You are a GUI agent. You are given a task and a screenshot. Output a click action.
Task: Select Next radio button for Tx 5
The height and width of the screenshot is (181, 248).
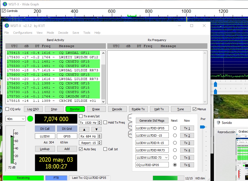click(x=175, y=157)
